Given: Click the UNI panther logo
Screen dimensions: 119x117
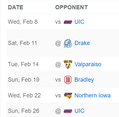Looking at the screenshot, I should point(68,95).
